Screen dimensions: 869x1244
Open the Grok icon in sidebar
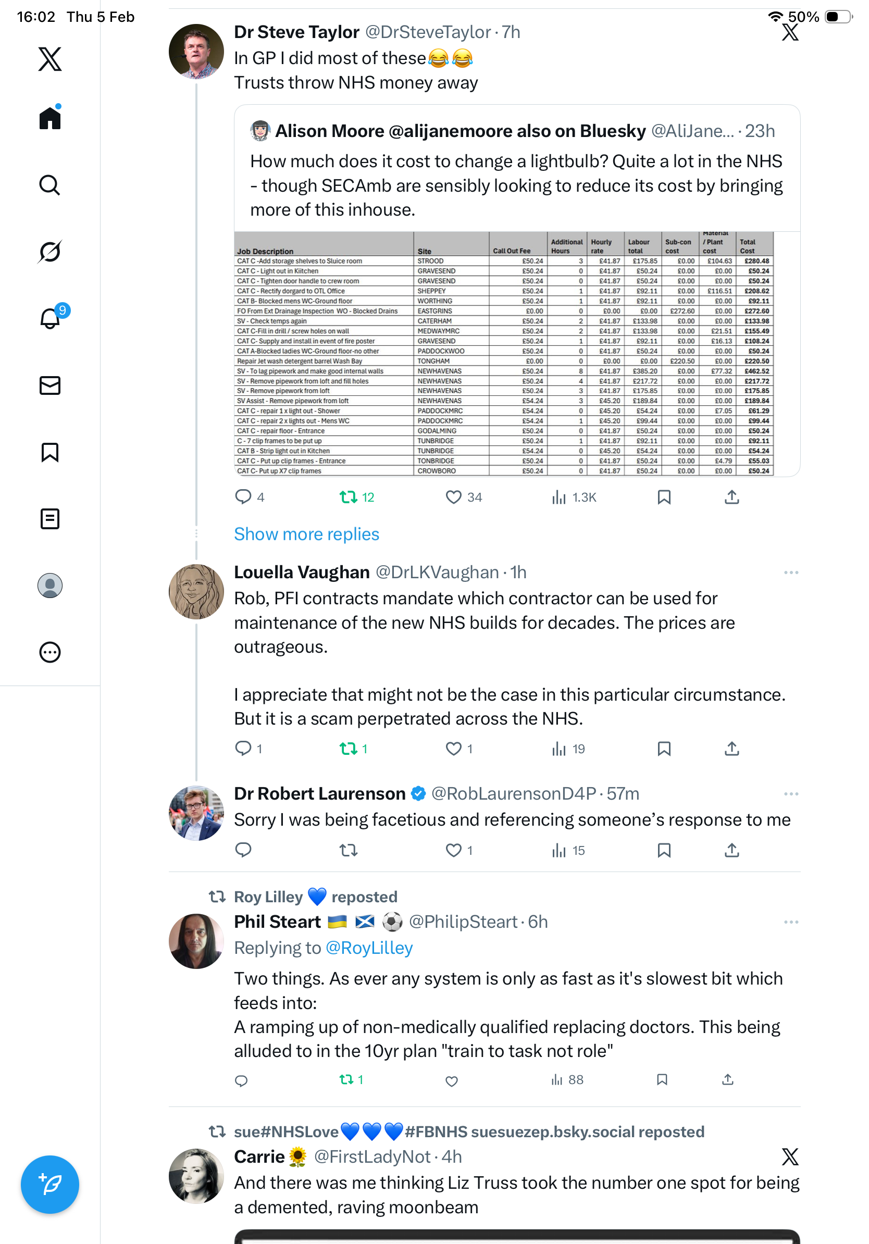(50, 252)
